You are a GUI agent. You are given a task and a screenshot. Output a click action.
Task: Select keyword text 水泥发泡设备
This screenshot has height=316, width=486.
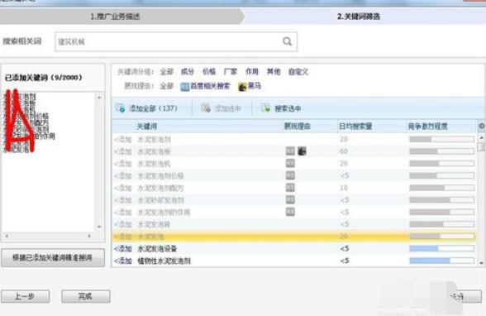pos(157,249)
